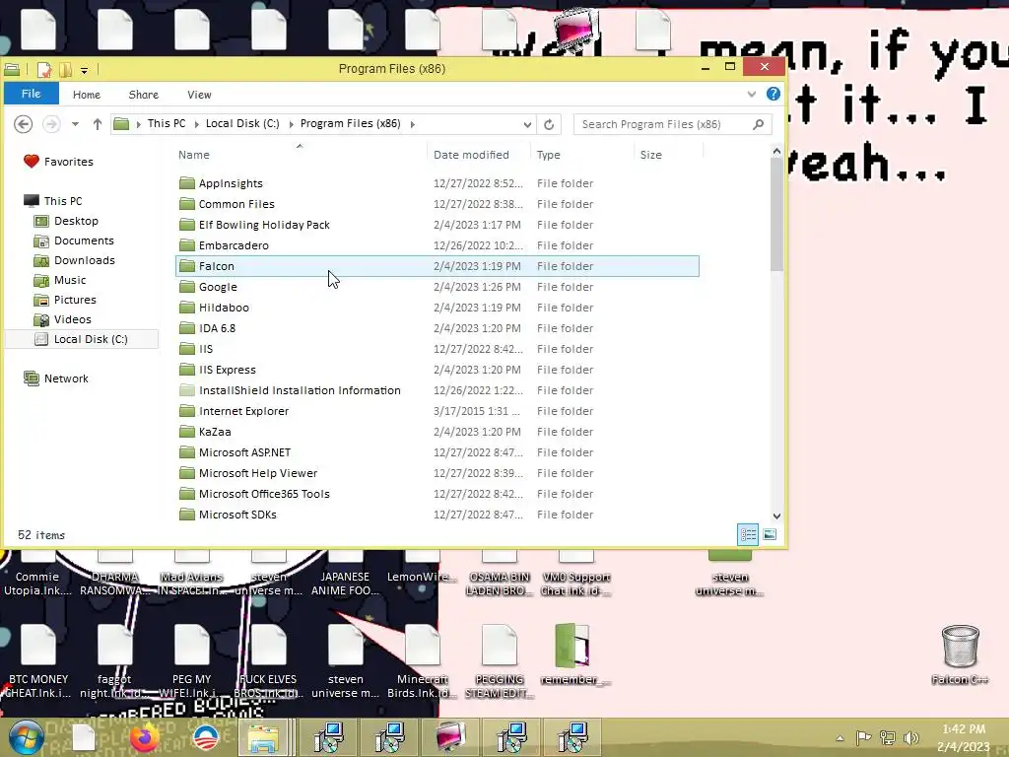Click the volume speaker tray icon
Viewport: 1009px width, 757px height.
click(x=911, y=737)
